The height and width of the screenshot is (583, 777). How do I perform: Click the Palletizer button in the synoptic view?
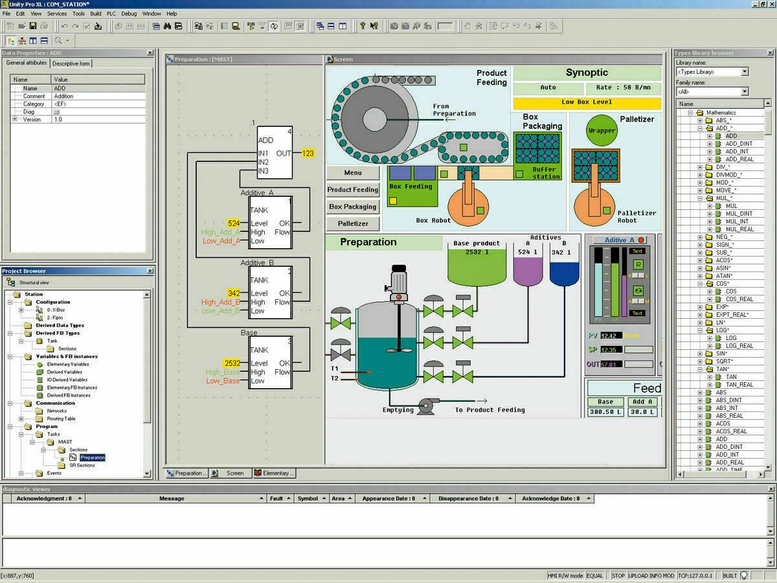(352, 222)
